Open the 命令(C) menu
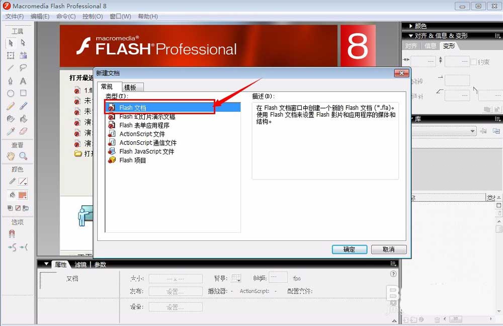The image size is (503, 326). pos(66,17)
